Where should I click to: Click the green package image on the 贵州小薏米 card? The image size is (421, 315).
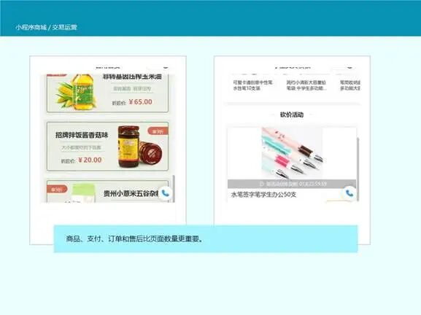pos(83,193)
